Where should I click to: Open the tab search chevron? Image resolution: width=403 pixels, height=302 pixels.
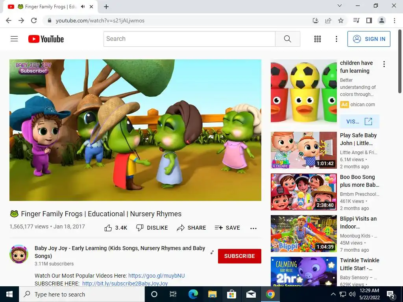340,6
